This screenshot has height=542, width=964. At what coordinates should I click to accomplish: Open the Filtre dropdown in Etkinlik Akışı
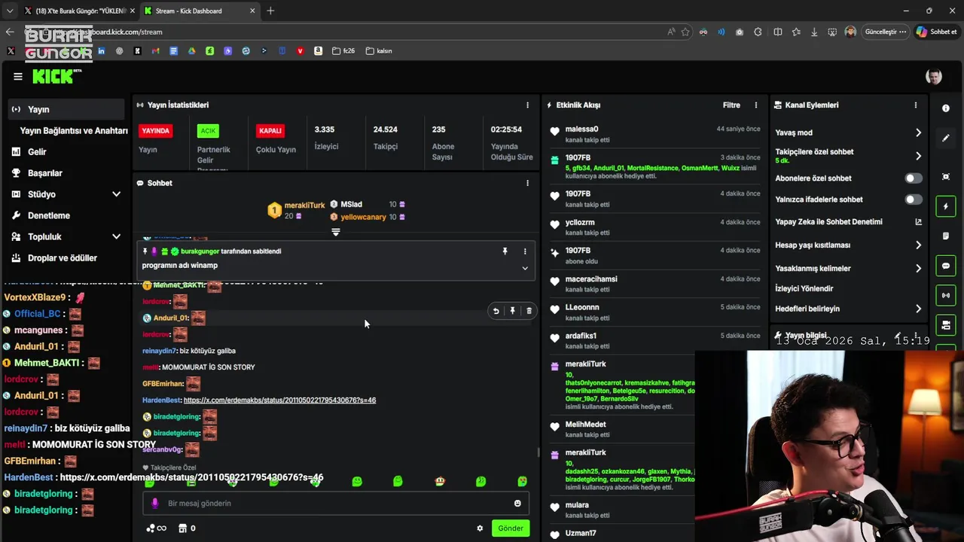click(731, 105)
